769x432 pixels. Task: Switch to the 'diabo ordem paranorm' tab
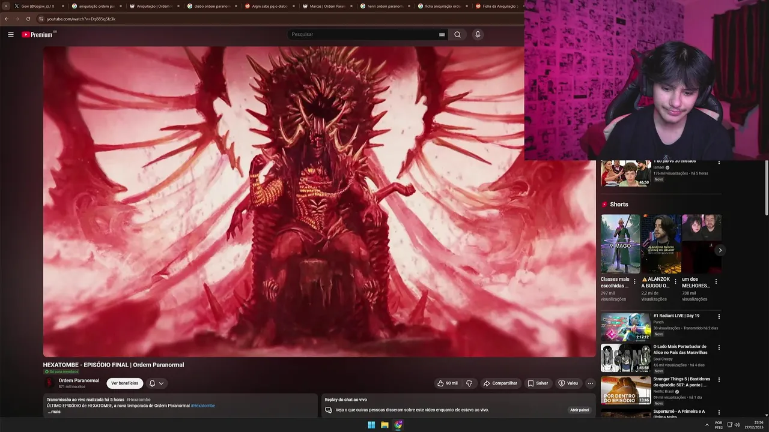(x=212, y=6)
